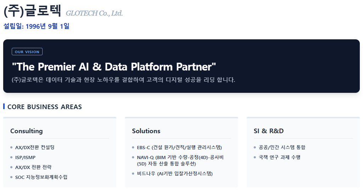
Task: Click the 비드나우 AI 입찰가산정시스템 item
Action: 174,174
